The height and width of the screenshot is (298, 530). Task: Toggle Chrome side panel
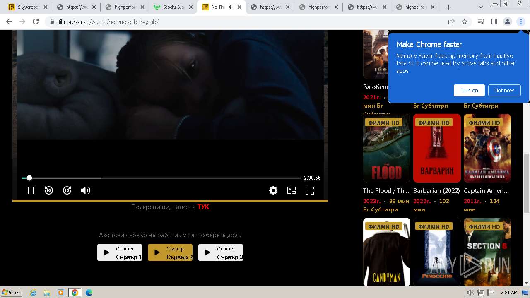tap(494, 22)
